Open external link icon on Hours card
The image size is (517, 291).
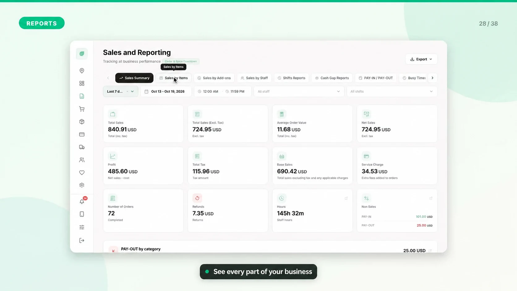pos(346,198)
